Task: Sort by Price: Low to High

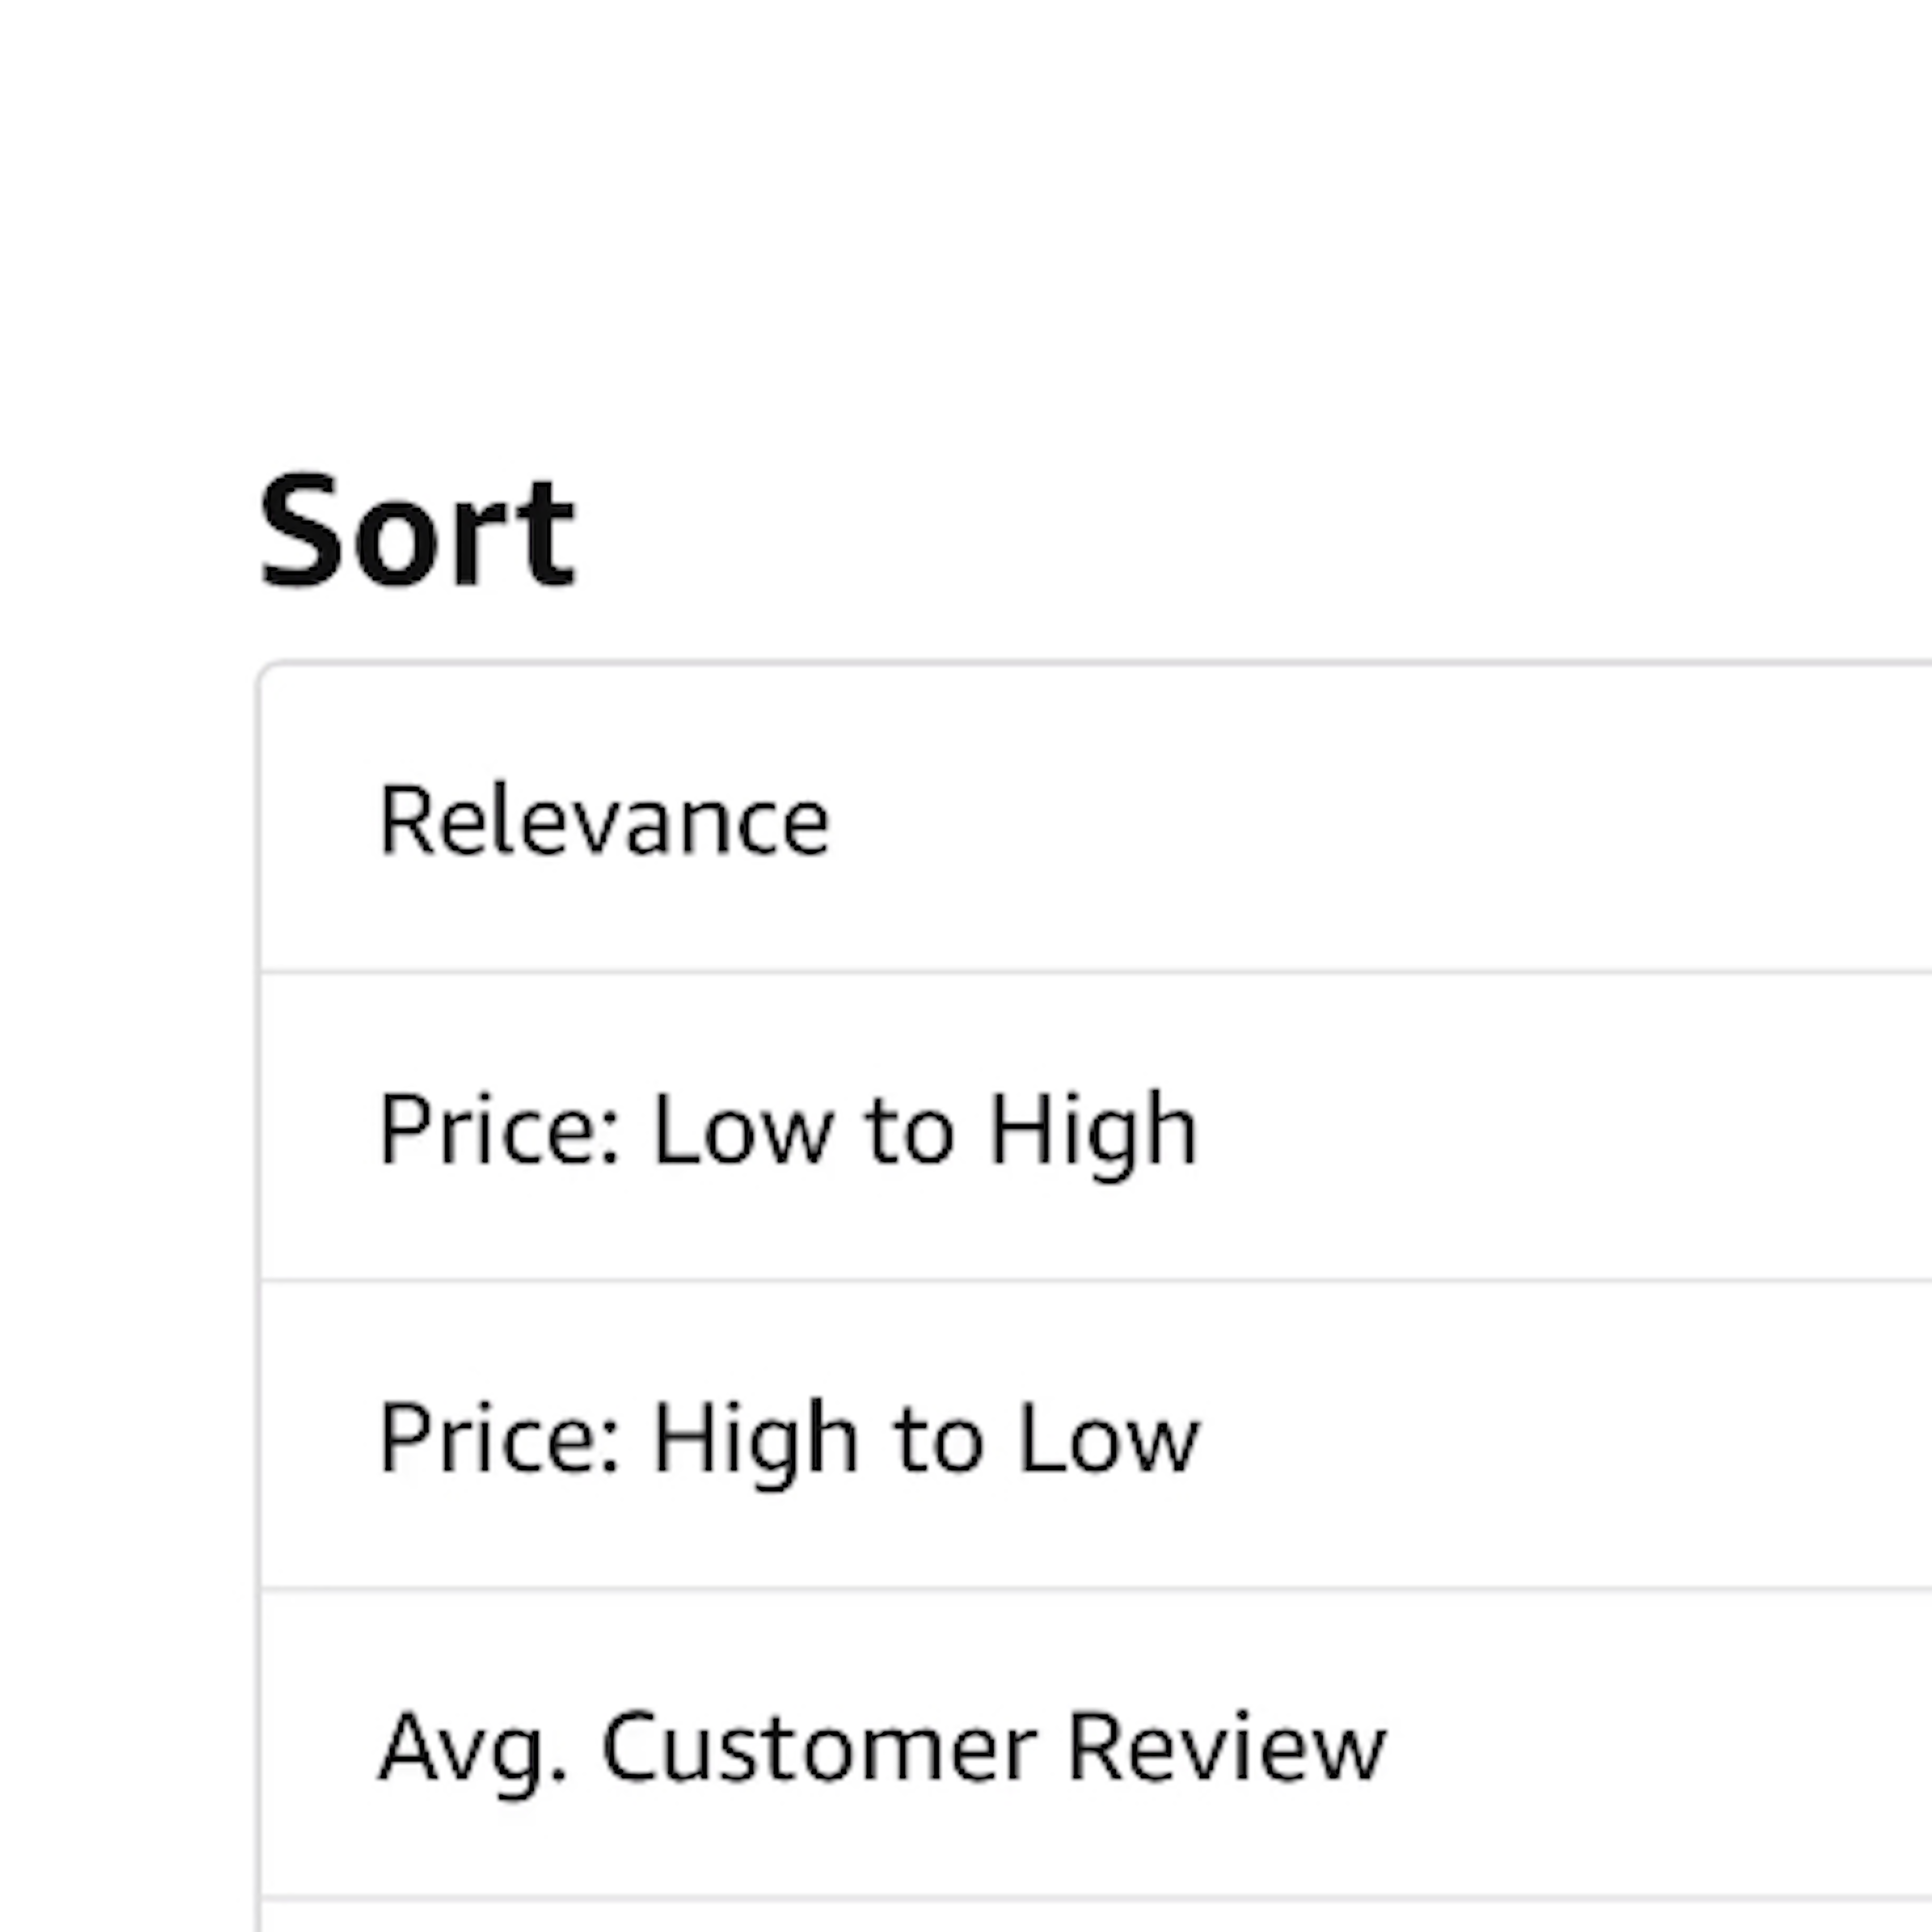Action: click(x=788, y=1129)
